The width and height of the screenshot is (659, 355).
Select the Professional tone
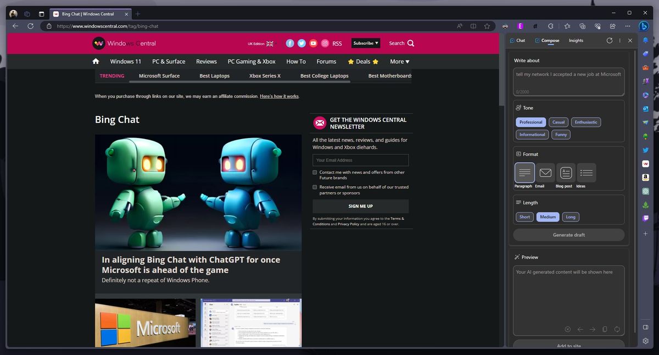point(530,122)
